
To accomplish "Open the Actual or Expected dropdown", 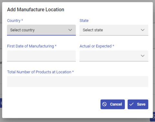I will coord(114,56).
